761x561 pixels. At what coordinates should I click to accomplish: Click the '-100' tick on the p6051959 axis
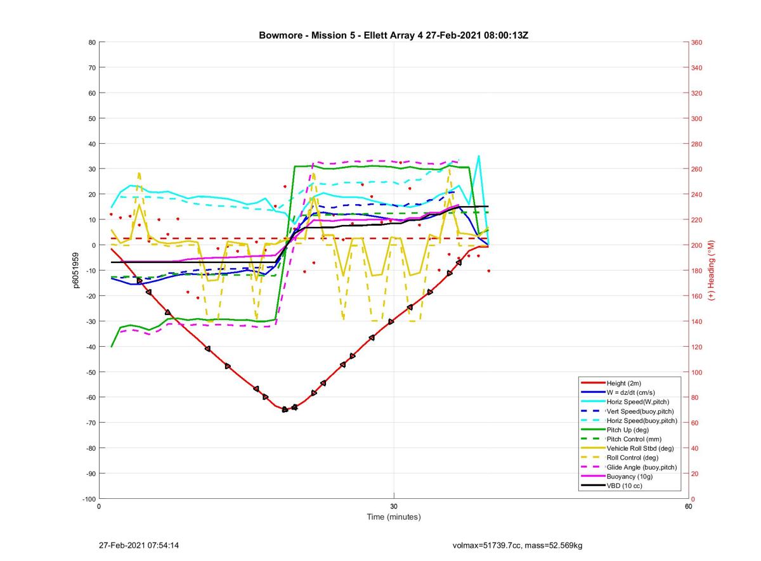pos(88,499)
